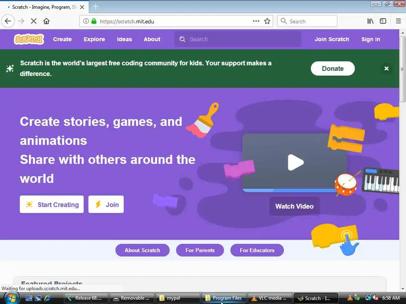Click the page vertical scrollbar thumb
Viewport: 406px width, 304px height.
click(402, 69)
